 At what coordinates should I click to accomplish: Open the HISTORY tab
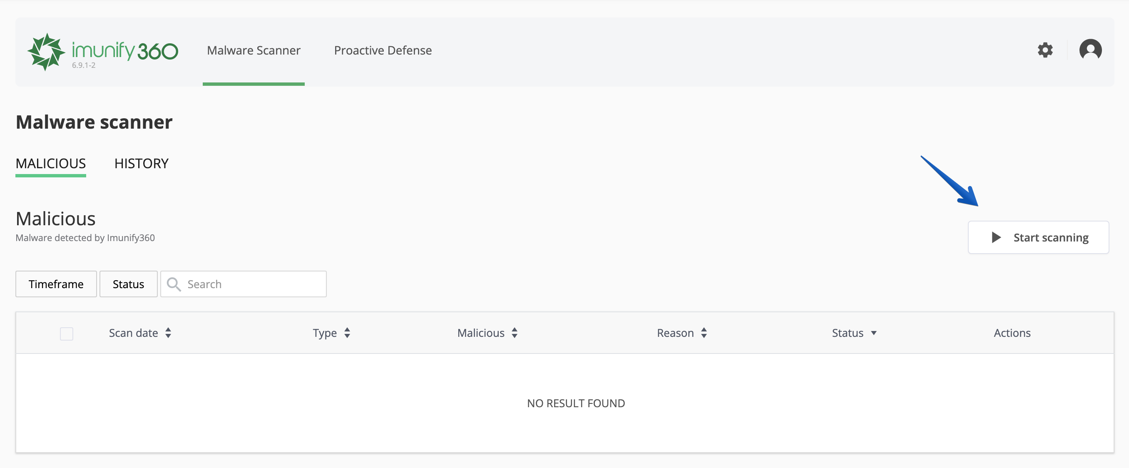click(x=141, y=164)
